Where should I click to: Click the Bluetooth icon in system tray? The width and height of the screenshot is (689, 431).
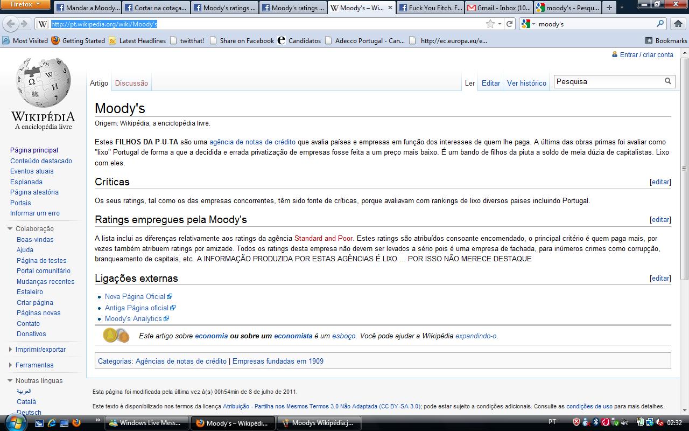(596, 422)
